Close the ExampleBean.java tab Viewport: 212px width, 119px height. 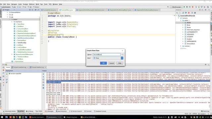point(74,10)
